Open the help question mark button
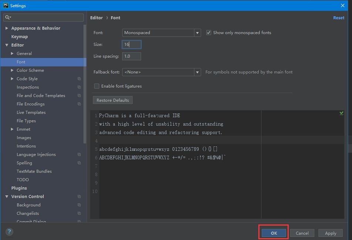This screenshot has height=240, width=352. (x=9, y=232)
